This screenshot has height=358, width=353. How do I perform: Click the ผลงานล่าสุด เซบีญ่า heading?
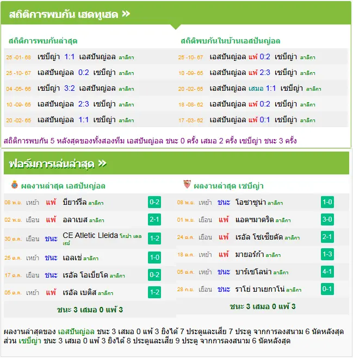point(228,186)
